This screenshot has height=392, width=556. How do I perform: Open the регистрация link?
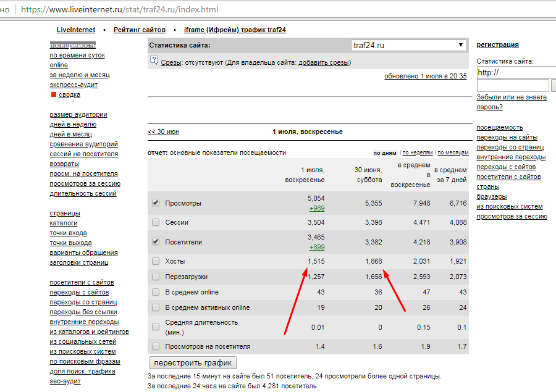pyautogui.click(x=497, y=44)
